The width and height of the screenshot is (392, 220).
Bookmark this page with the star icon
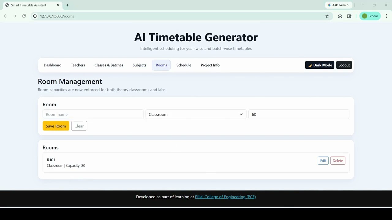tap(327, 16)
